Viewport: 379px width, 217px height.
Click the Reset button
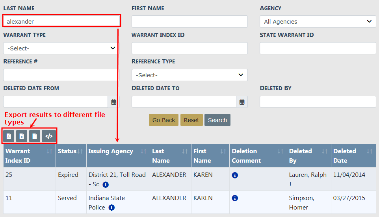click(191, 120)
